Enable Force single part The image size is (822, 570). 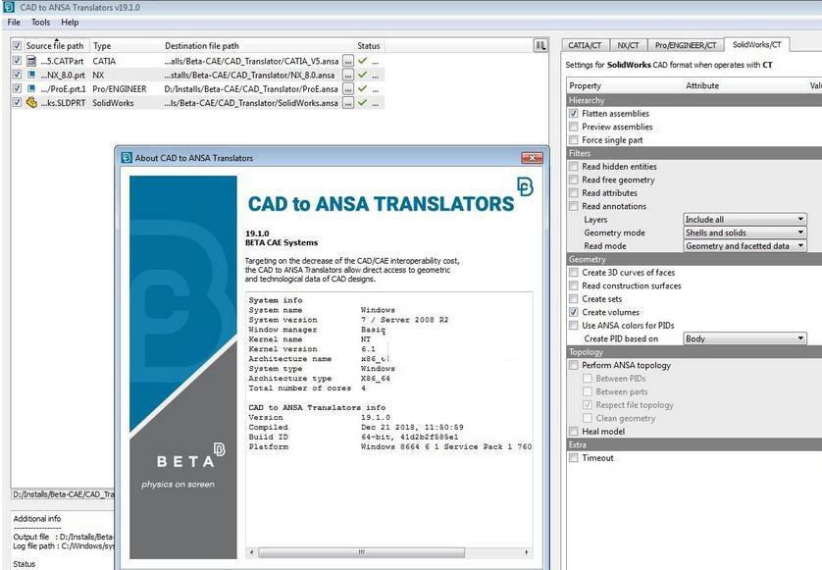[574, 140]
